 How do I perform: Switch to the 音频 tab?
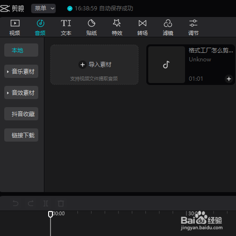(x=40, y=27)
